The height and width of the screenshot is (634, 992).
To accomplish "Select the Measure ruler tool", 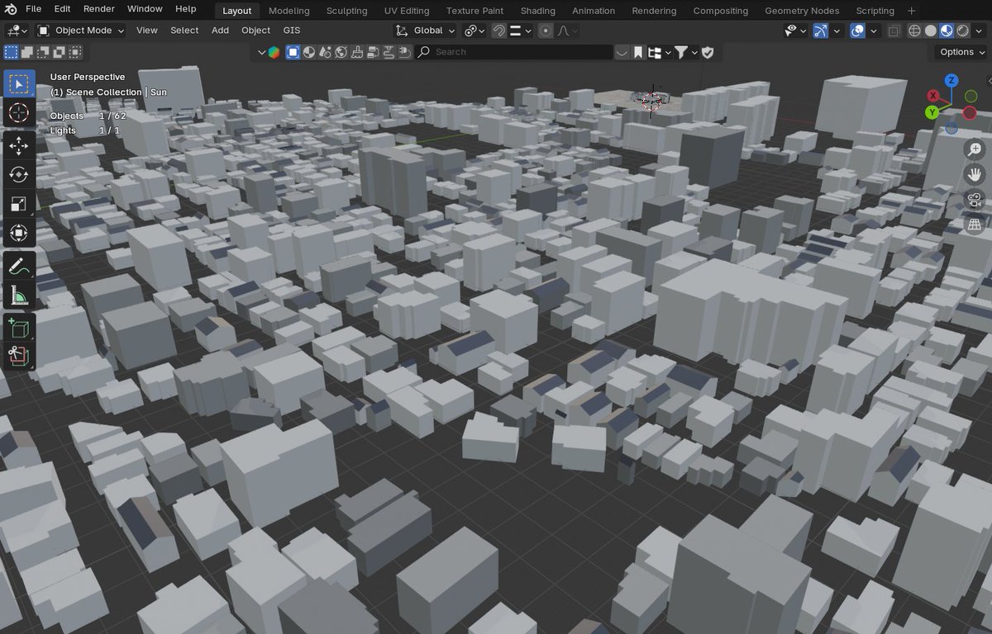I will pyautogui.click(x=19, y=295).
